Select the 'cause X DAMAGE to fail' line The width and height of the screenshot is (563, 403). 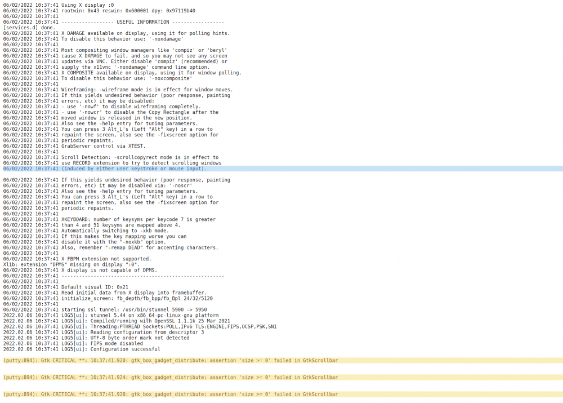(x=115, y=56)
